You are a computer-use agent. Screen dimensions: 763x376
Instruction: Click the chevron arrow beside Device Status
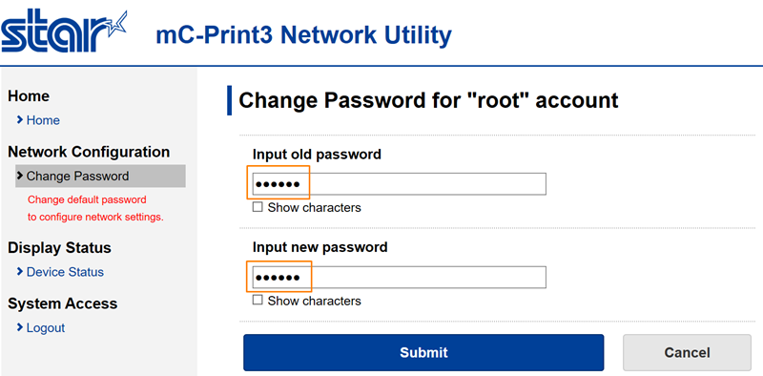click(x=19, y=271)
